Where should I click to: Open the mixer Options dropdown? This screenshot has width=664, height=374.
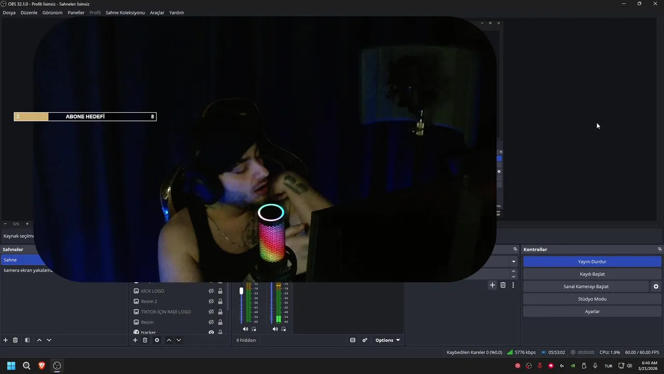click(388, 340)
